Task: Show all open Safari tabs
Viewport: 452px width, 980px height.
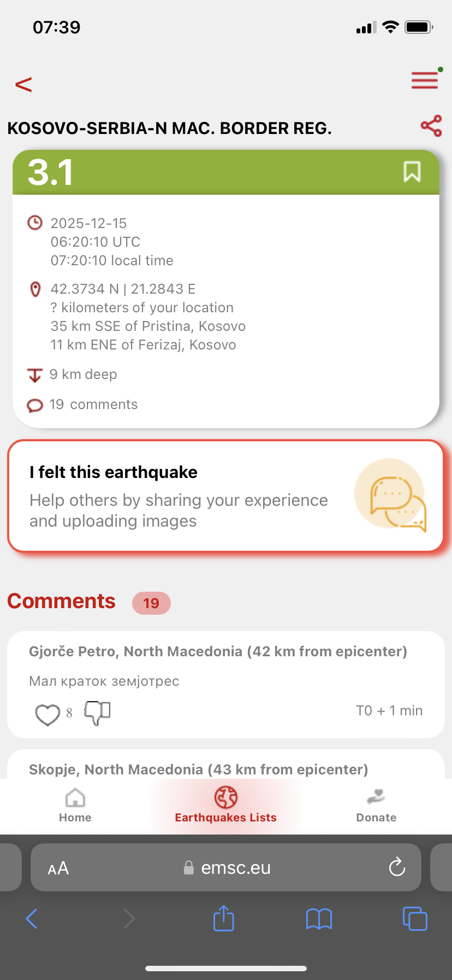Action: tap(415, 918)
